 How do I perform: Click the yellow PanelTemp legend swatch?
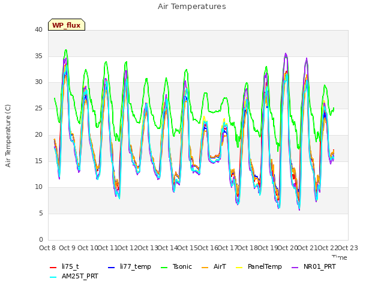pos(239,267)
